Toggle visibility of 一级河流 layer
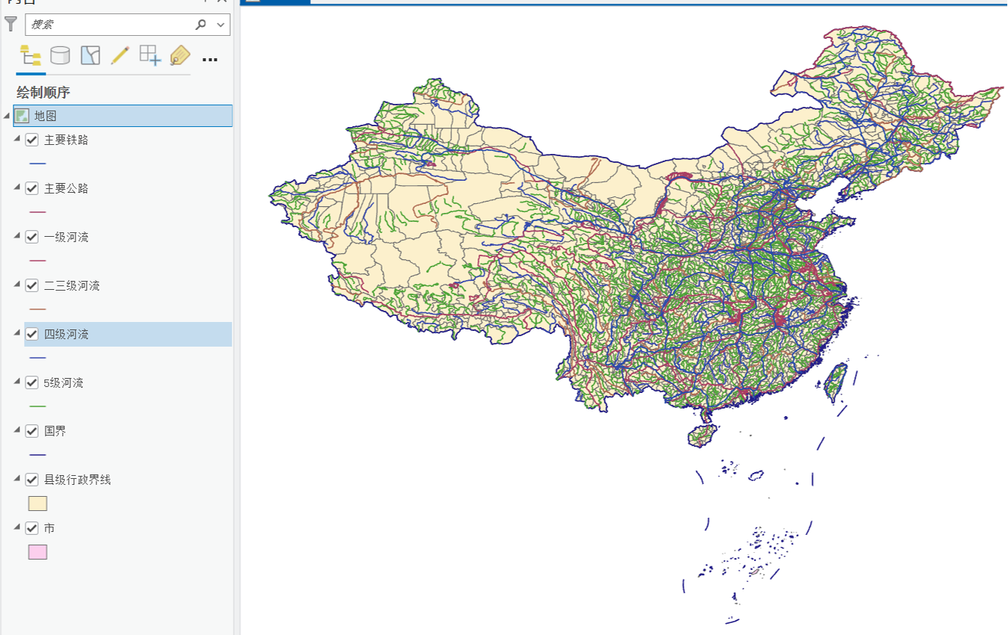 (31, 237)
